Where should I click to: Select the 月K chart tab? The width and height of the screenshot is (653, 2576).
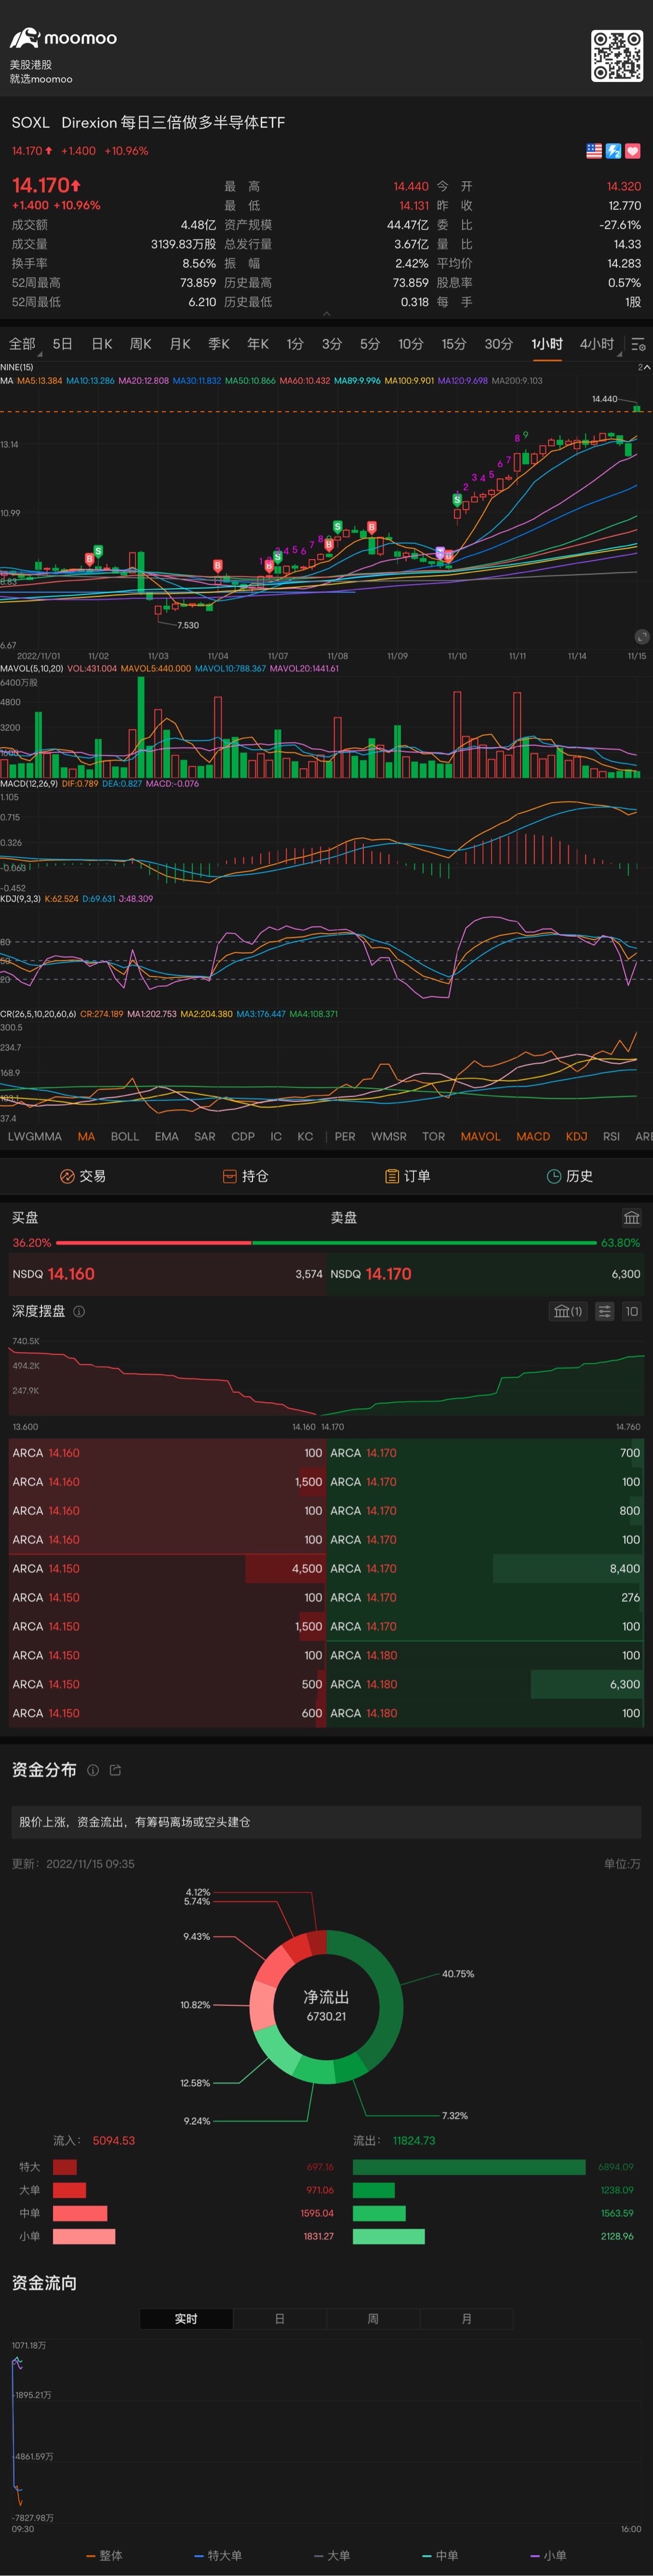point(179,344)
